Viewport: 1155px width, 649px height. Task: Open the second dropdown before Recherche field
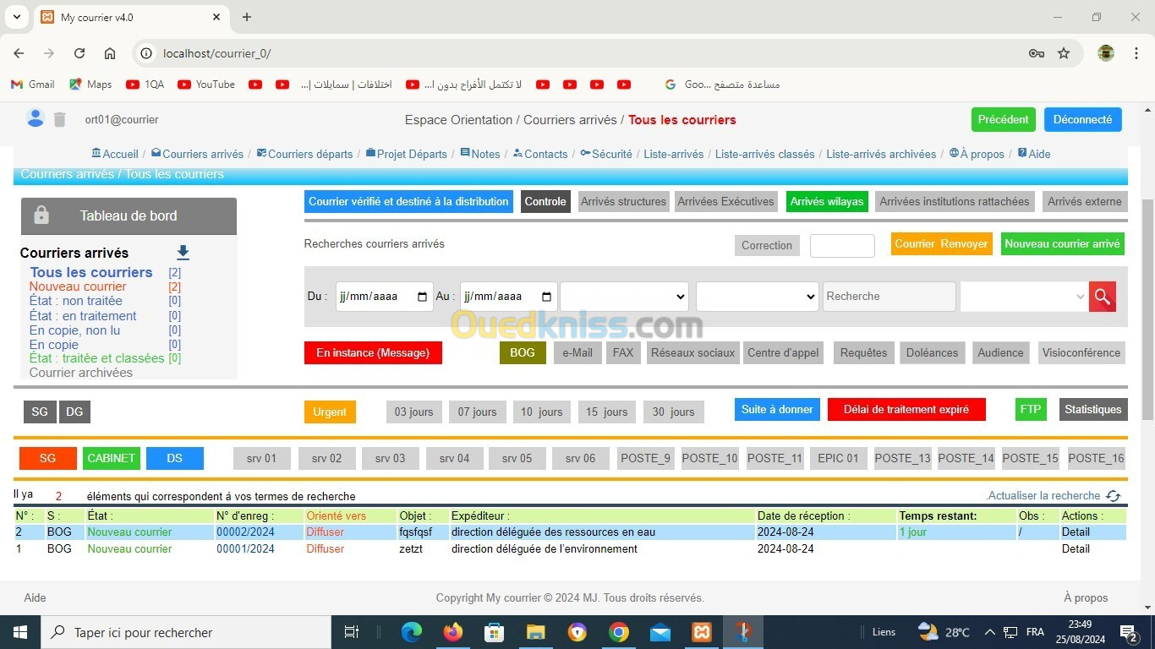[757, 297]
